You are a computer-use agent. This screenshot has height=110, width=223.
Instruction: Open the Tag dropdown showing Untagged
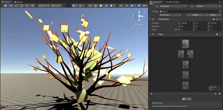[x=173, y=6]
